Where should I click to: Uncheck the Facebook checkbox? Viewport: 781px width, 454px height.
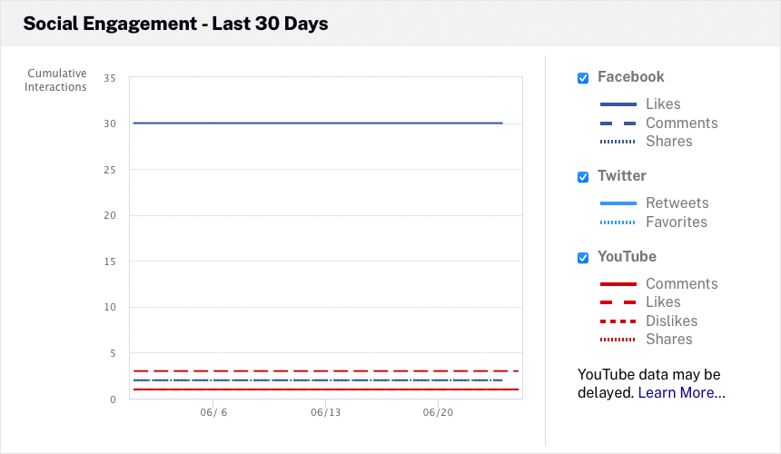click(583, 78)
